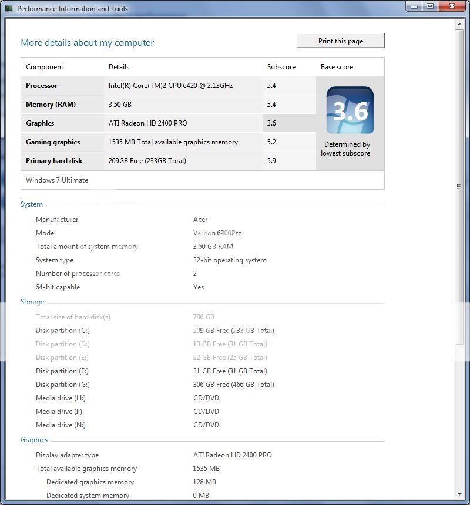Click the blue 3.6 base score badge
470x505 pixels.
tap(350, 110)
